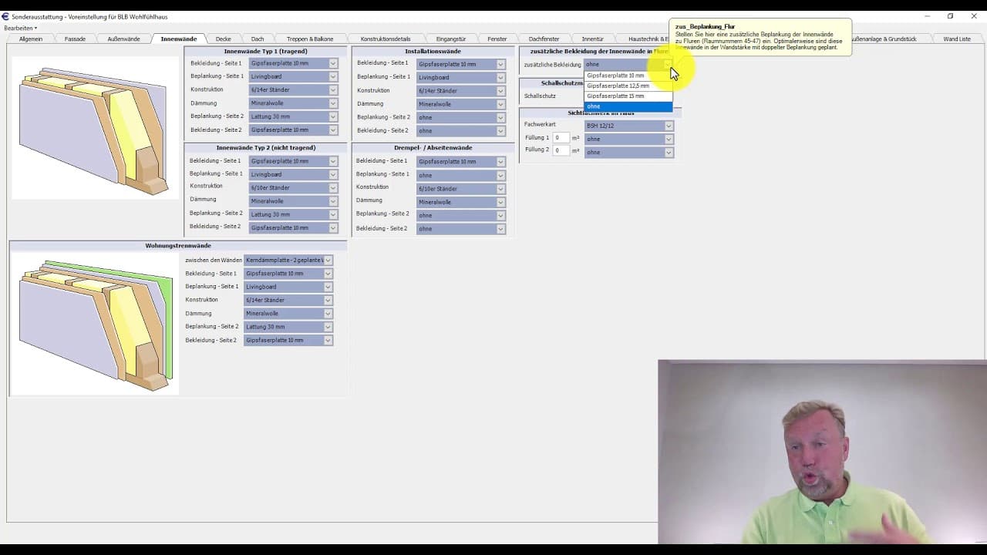Screen dimensions: 987x555
Task: Click the Innenwände wall cross-section preview image
Action: coord(95,128)
